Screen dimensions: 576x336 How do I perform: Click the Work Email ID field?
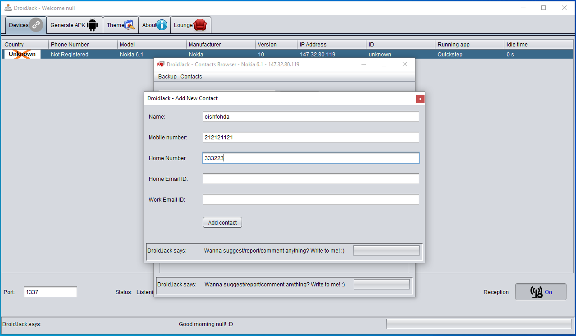point(311,199)
